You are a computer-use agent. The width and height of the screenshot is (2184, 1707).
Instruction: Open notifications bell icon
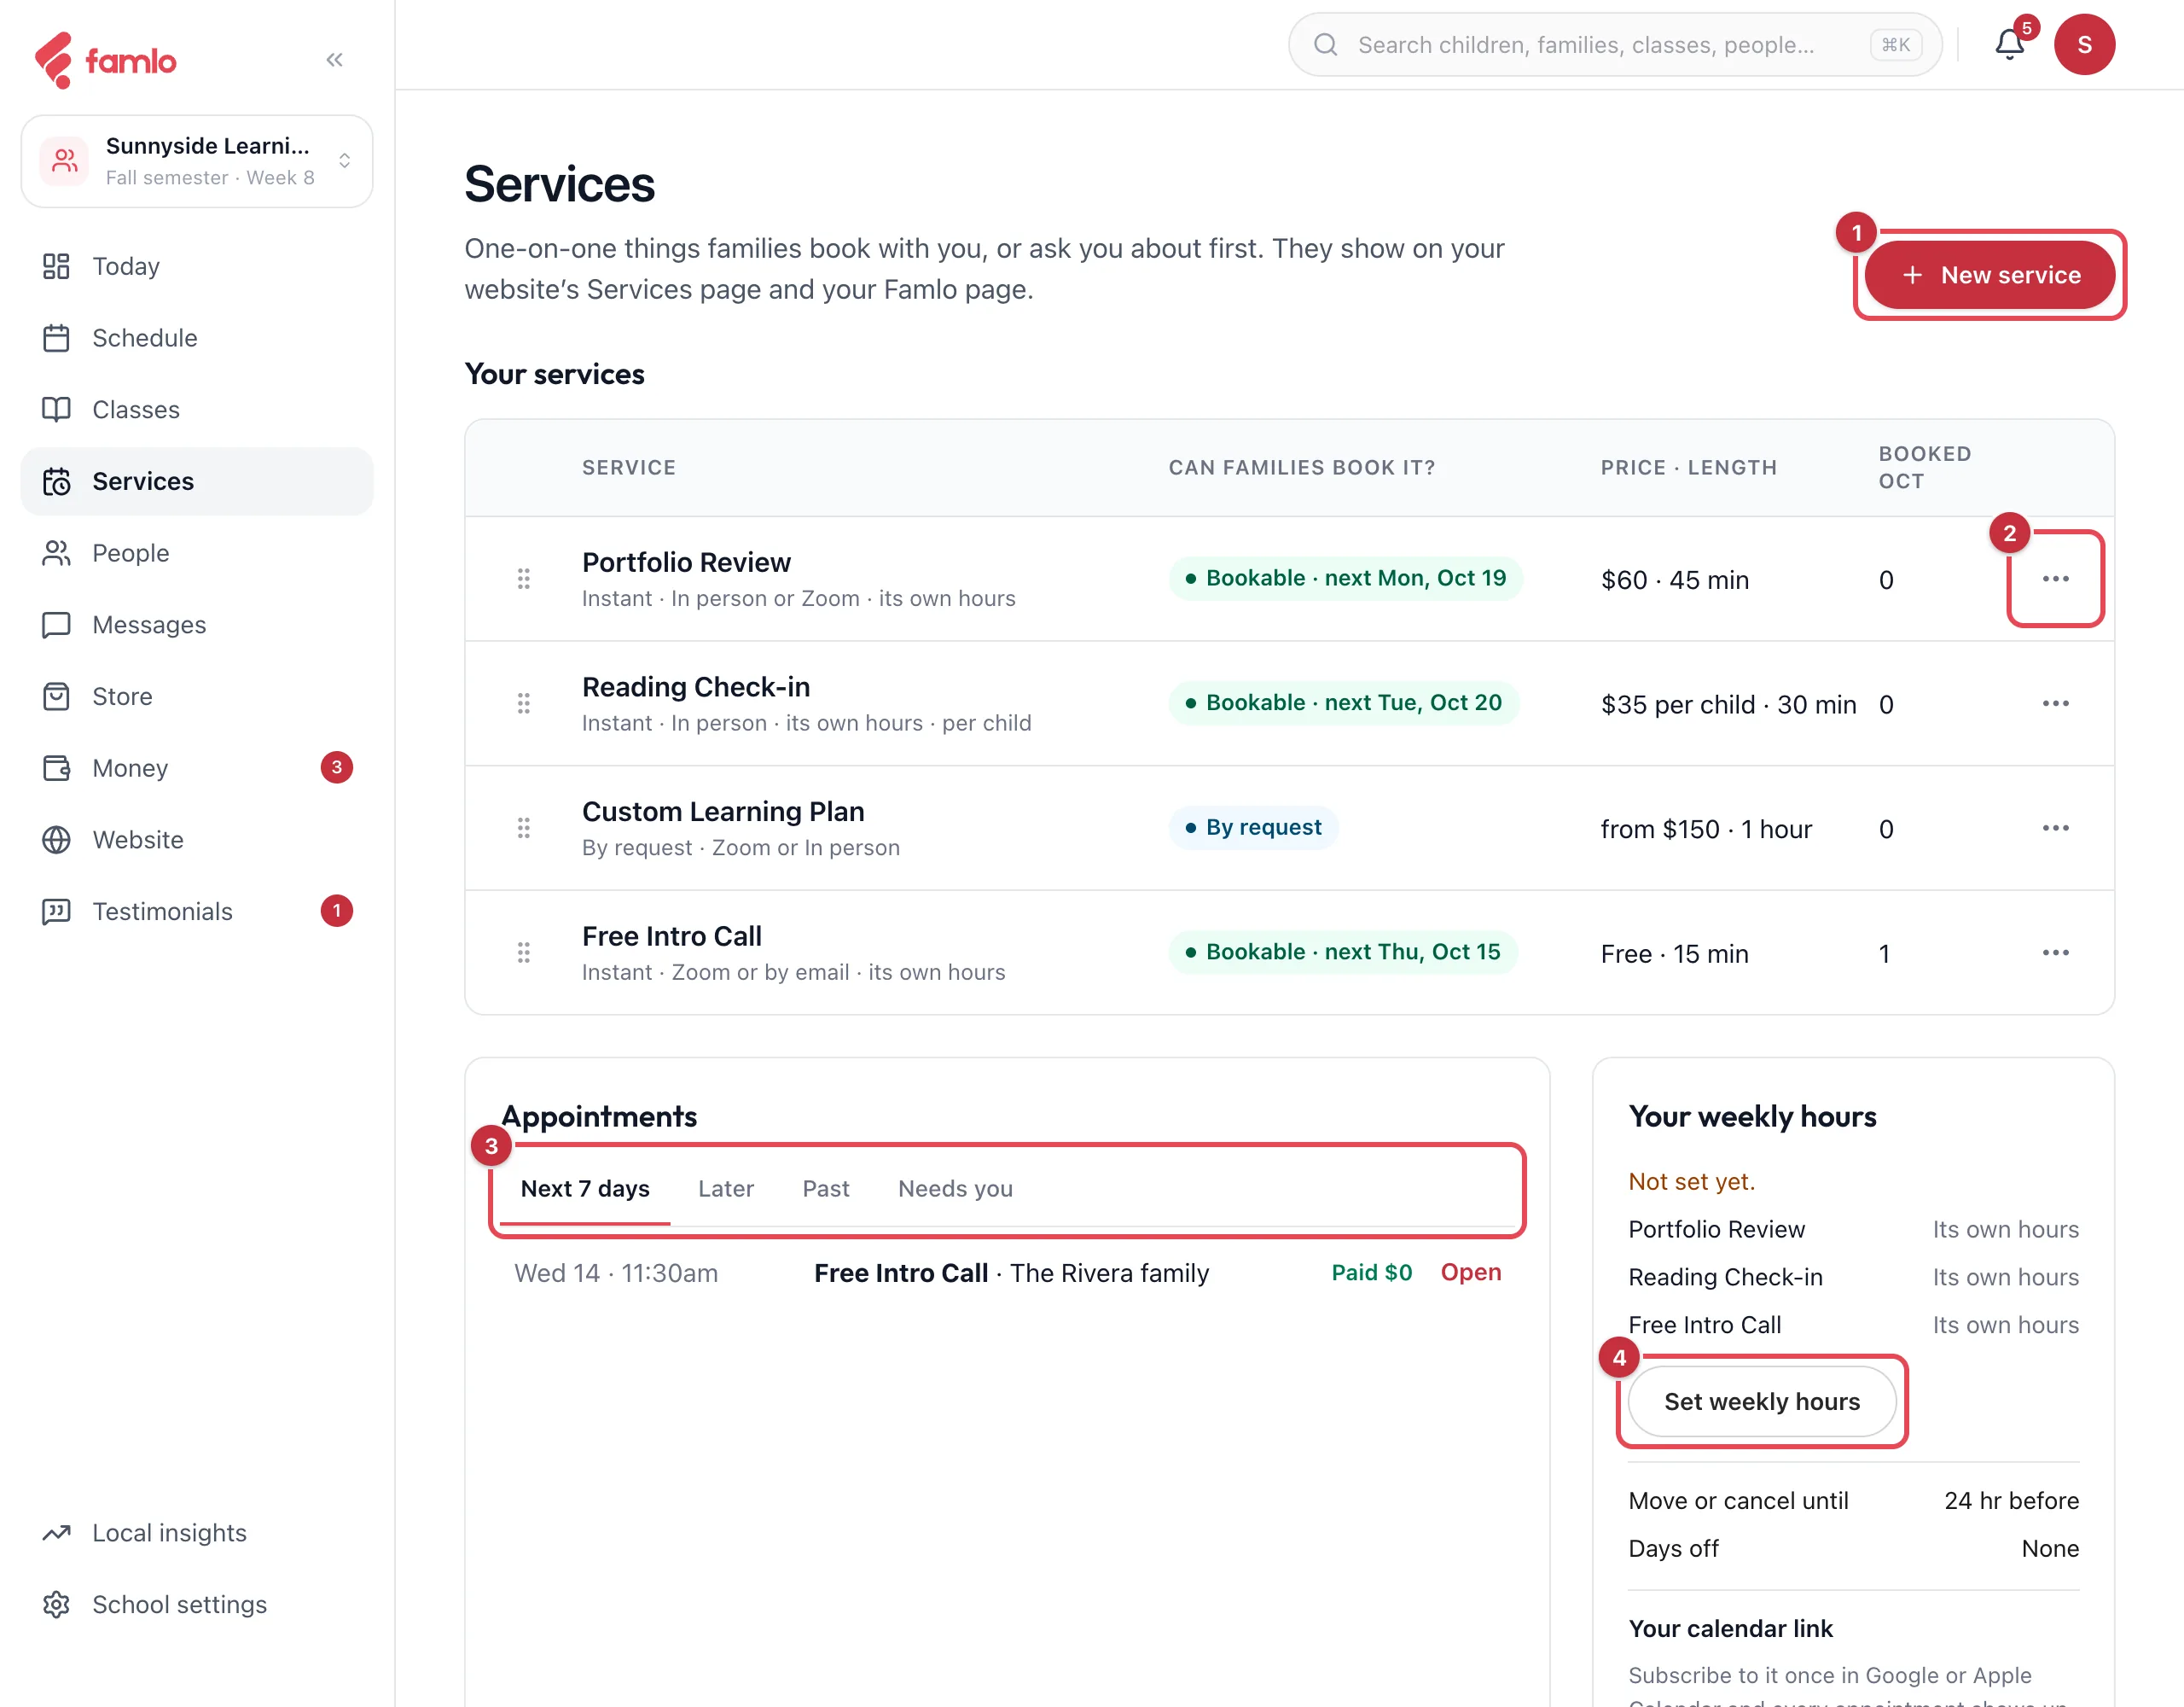(2009, 44)
